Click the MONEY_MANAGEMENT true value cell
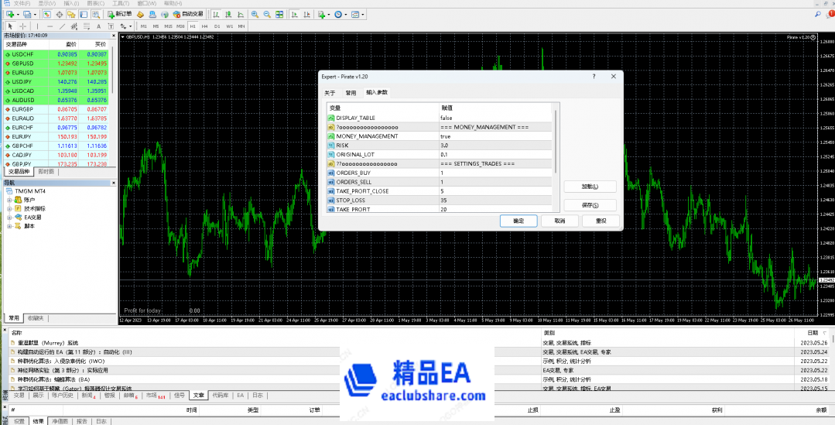Screen dimensions: 835x425 (495, 136)
